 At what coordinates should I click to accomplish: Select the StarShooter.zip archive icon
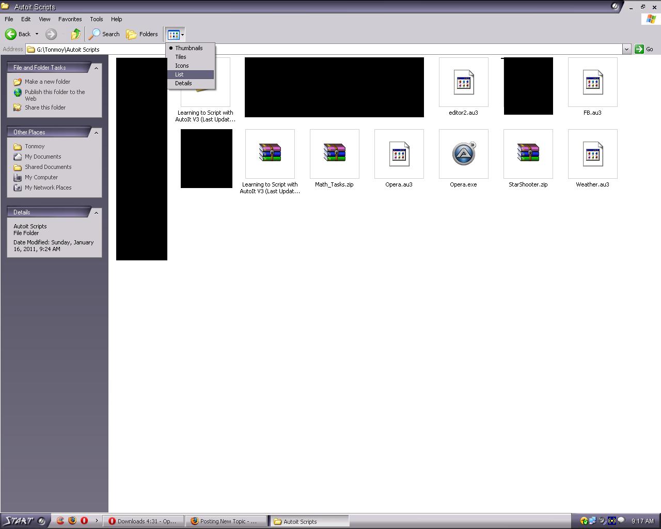pyautogui.click(x=528, y=153)
